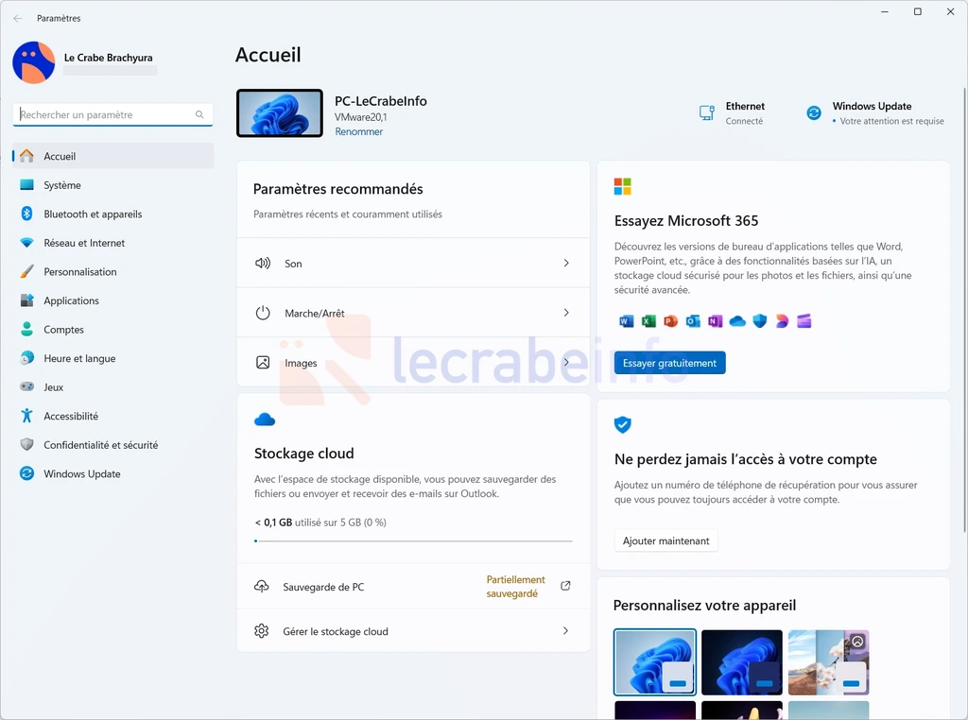
Task: Select the first wallpaper thumbnail under Personnalisez votre appareil
Action: coord(654,661)
